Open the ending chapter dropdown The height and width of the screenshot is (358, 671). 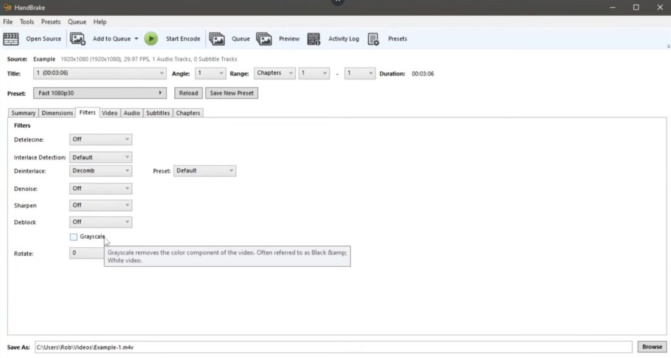click(360, 73)
